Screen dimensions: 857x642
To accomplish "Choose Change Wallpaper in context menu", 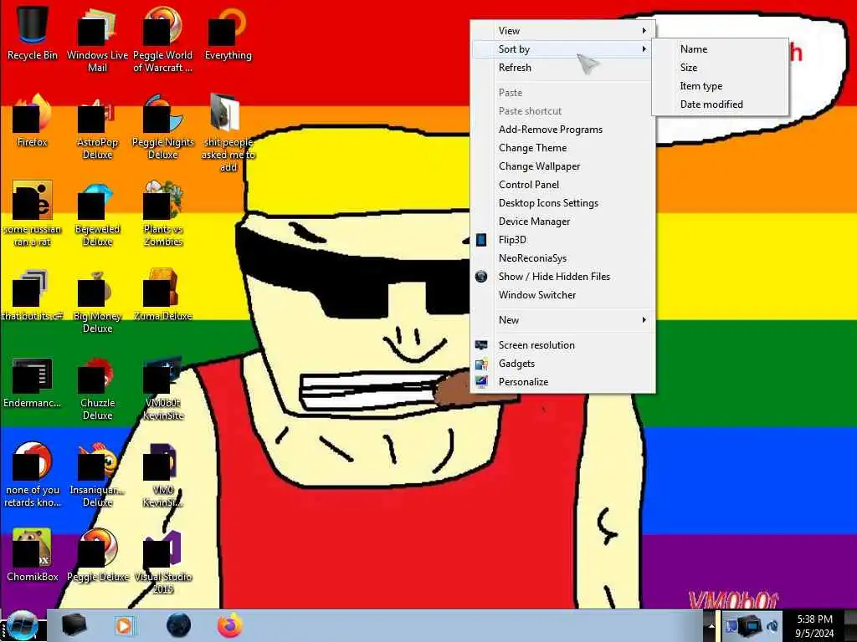I will click(563, 166).
